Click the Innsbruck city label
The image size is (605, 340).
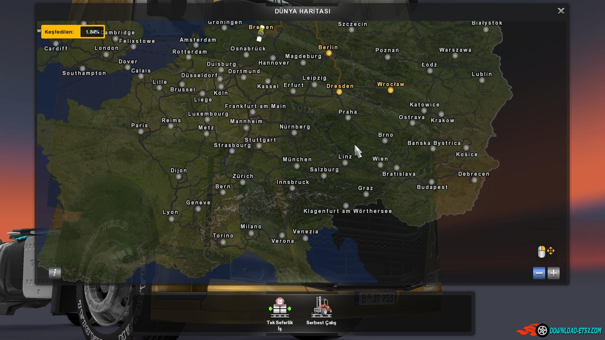(x=293, y=182)
